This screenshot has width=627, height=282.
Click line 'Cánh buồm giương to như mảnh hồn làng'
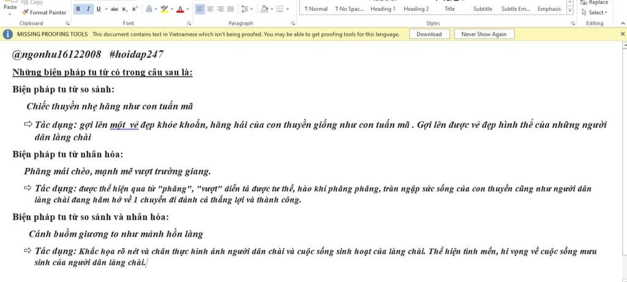click(x=116, y=234)
